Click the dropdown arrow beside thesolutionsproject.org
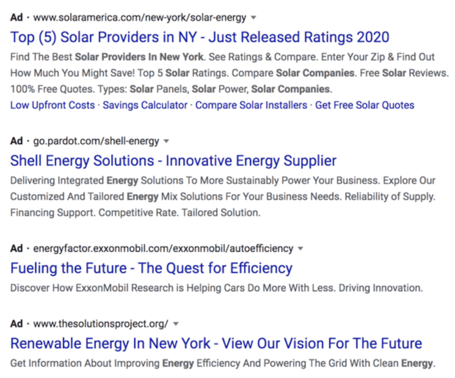 coord(176,324)
